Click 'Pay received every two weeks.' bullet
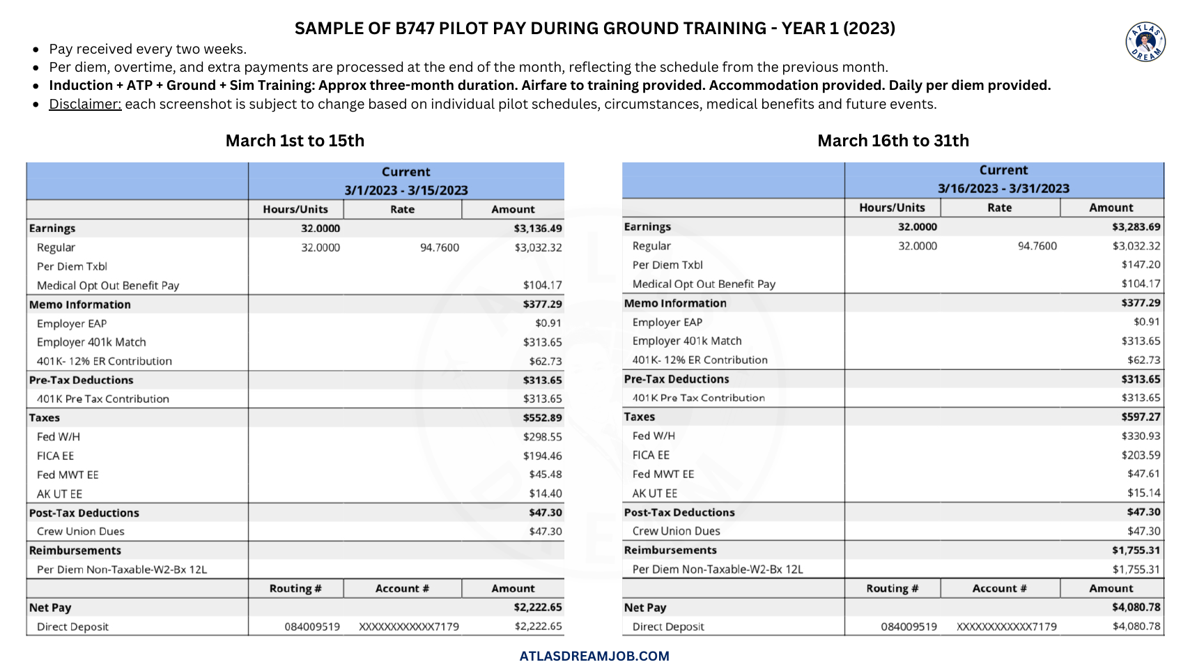The image size is (1190, 669). pyautogui.click(x=148, y=49)
